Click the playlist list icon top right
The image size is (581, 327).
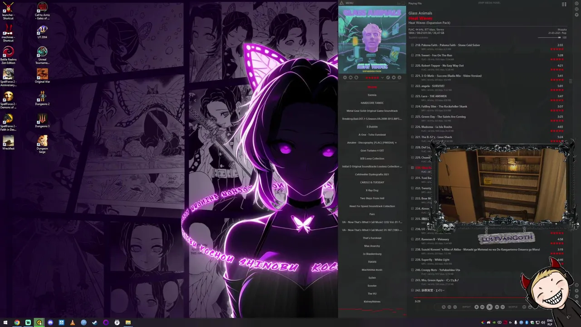[564, 4]
